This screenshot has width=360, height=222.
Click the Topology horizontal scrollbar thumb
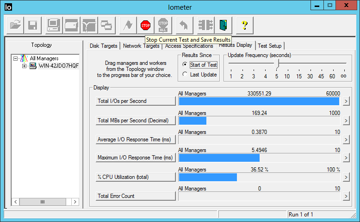tap(43, 202)
